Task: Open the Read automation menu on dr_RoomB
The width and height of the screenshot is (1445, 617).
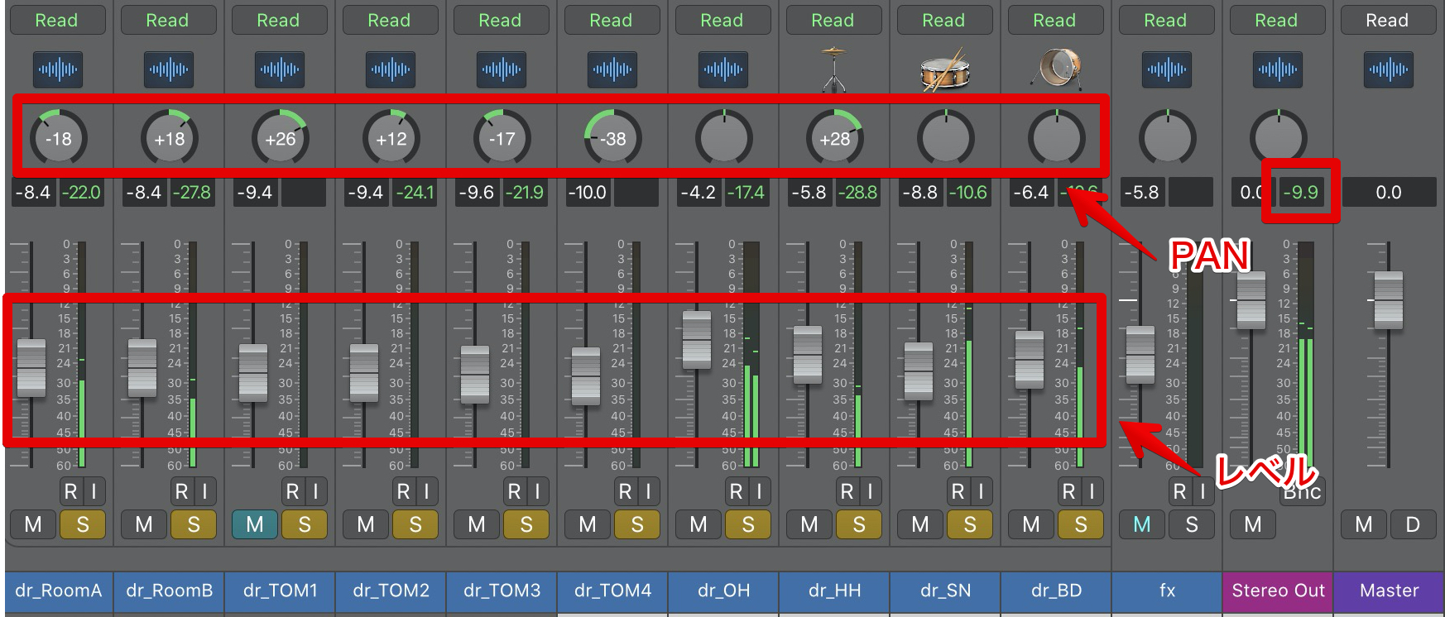Action: click(168, 21)
